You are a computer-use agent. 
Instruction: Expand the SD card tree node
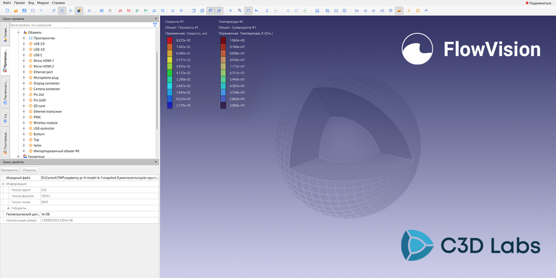click(24, 106)
